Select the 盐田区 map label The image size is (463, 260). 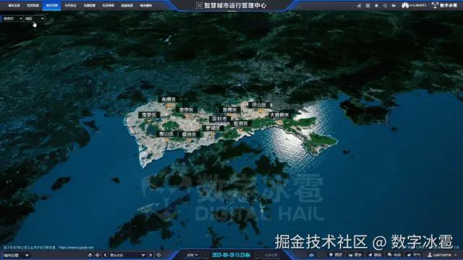pos(241,123)
